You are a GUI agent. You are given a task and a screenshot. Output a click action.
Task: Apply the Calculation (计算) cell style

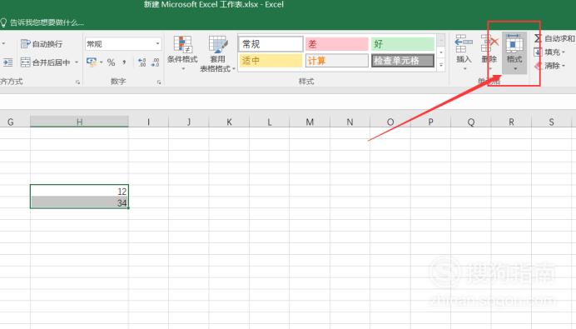click(336, 61)
